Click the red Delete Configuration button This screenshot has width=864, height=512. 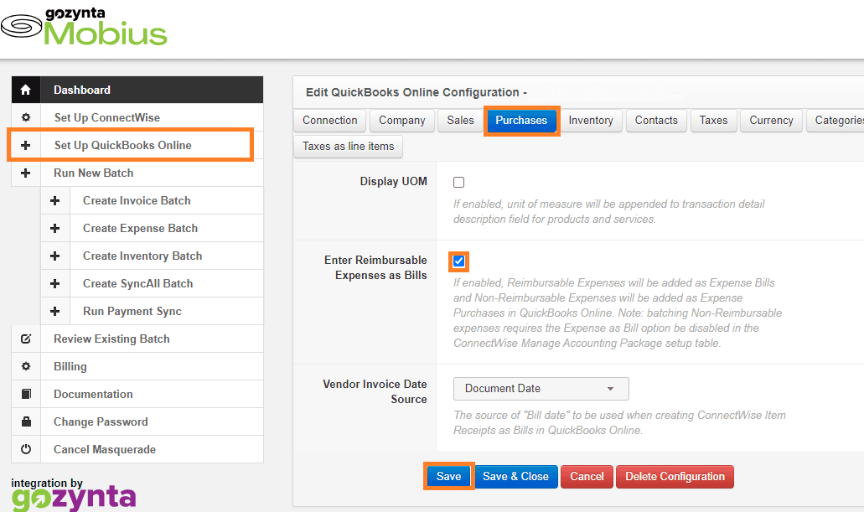tap(675, 477)
